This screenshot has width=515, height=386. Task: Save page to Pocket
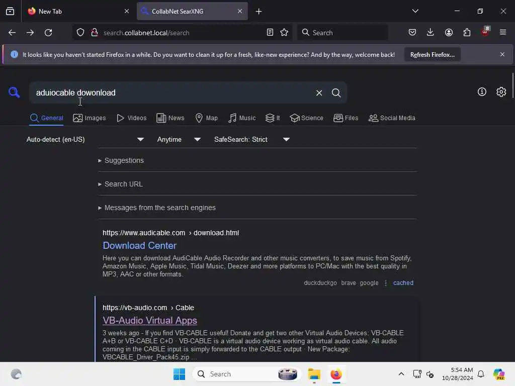pos(412,32)
